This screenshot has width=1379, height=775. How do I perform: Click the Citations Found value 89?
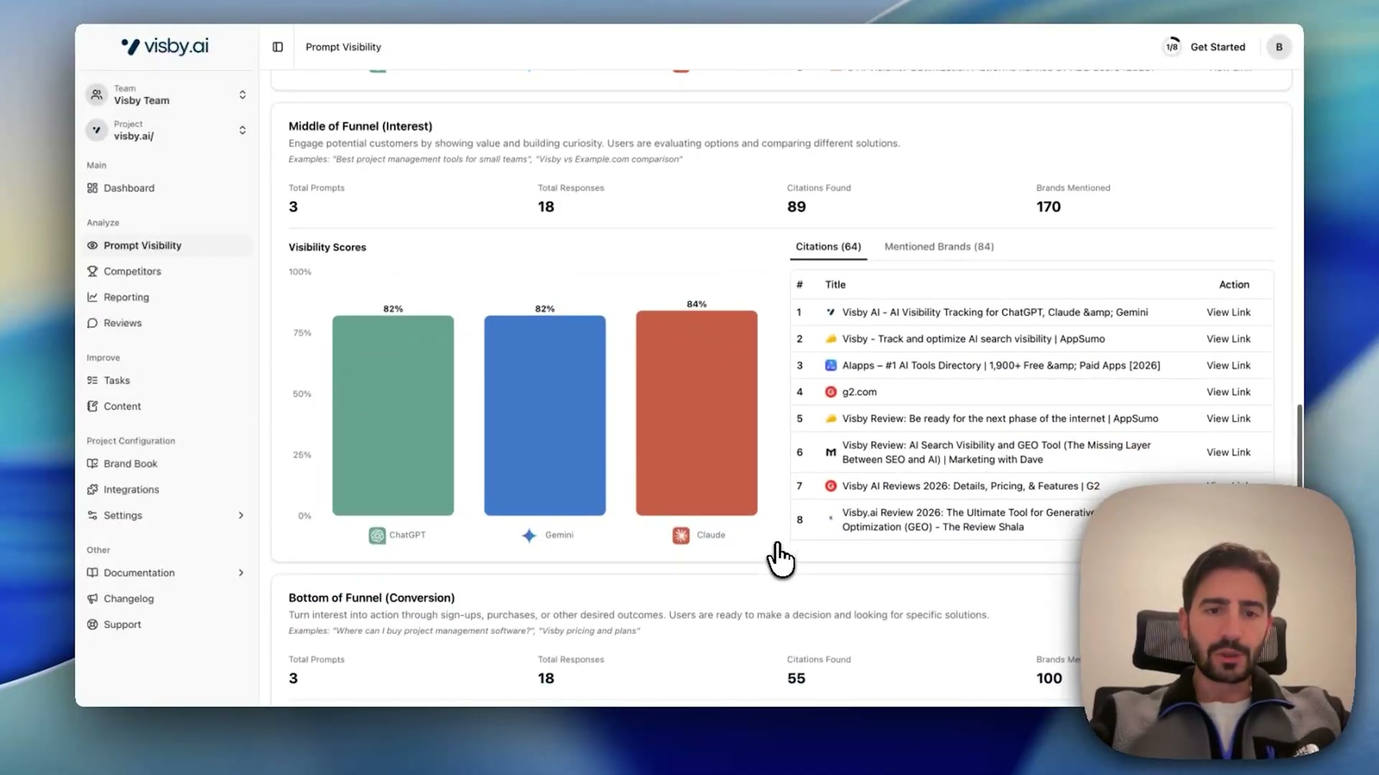[796, 207]
